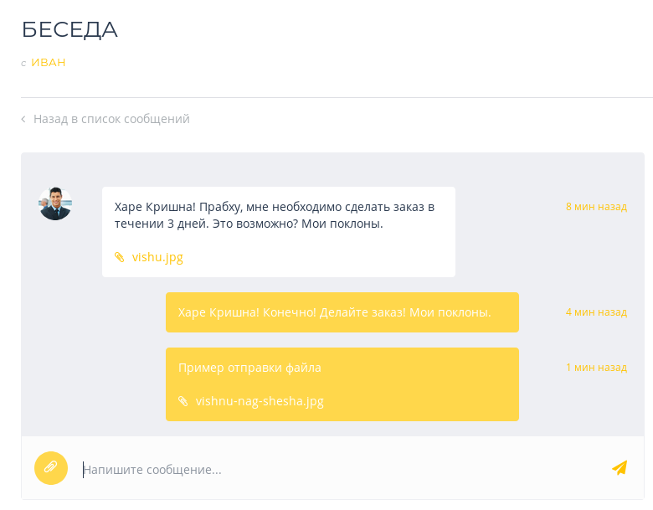
Task: Open the vishu.jpg attachment
Action: click(x=157, y=257)
